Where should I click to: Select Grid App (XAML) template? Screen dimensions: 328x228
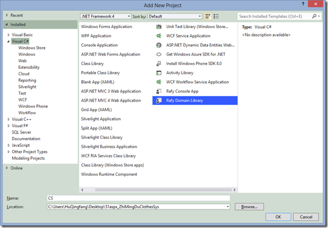(96, 110)
